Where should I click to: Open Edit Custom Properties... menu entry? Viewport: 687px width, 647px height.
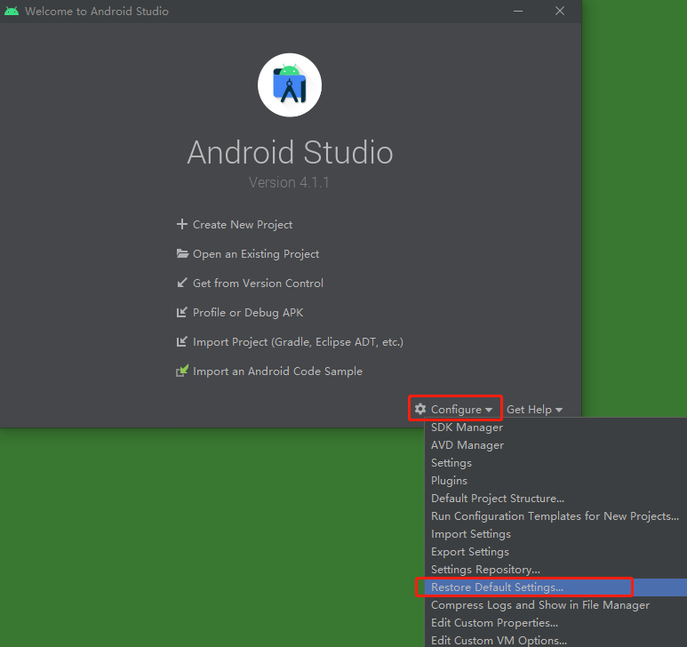pyautogui.click(x=555, y=622)
